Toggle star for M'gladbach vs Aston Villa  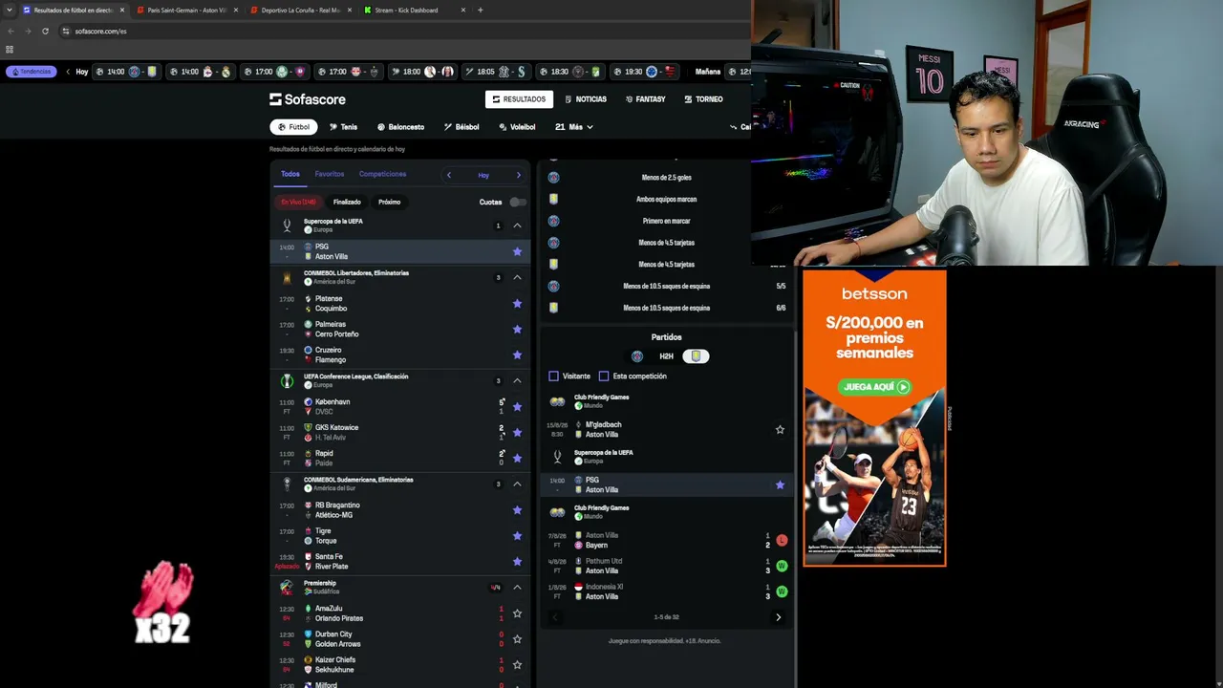[780, 430]
